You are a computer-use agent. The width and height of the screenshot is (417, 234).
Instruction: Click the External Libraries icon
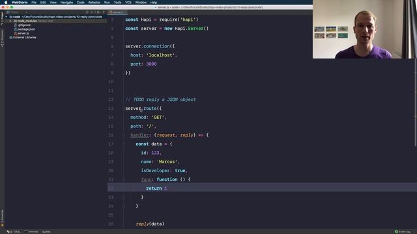click(11, 38)
